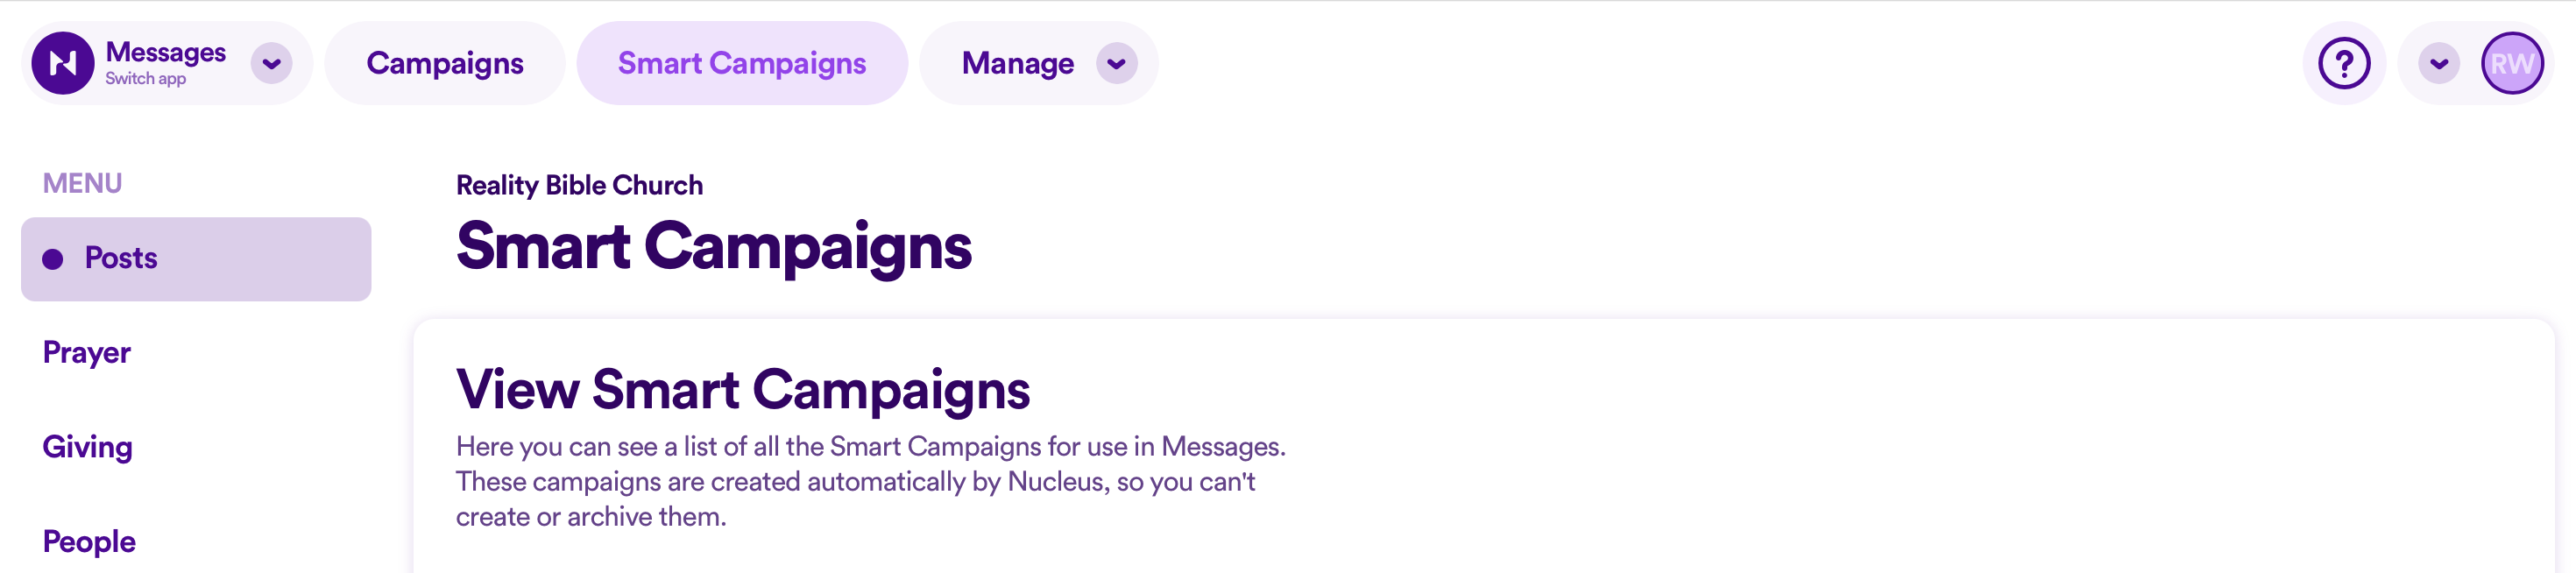Open the help question mark icon
Viewport: 2576px width, 573px height.
coord(2344,63)
